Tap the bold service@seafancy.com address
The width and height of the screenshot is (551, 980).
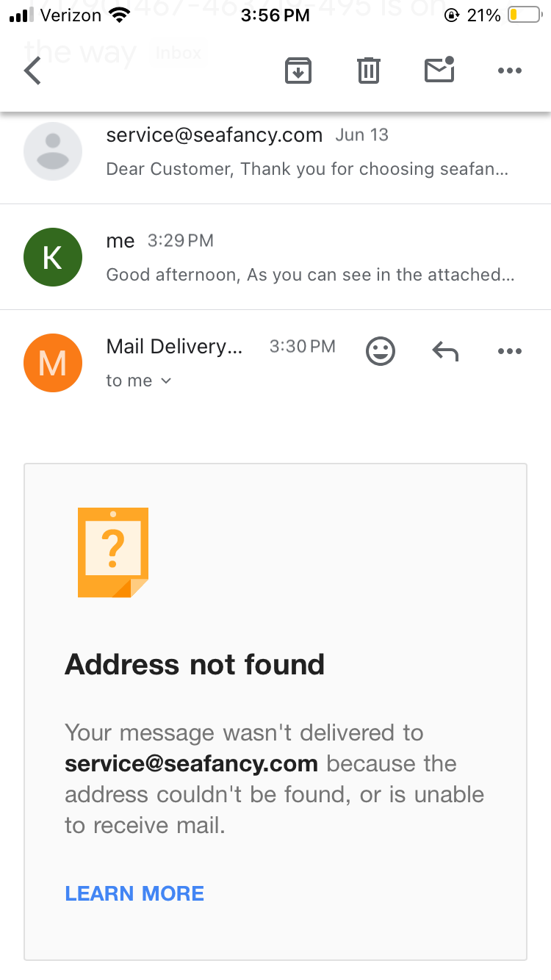point(191,763)
